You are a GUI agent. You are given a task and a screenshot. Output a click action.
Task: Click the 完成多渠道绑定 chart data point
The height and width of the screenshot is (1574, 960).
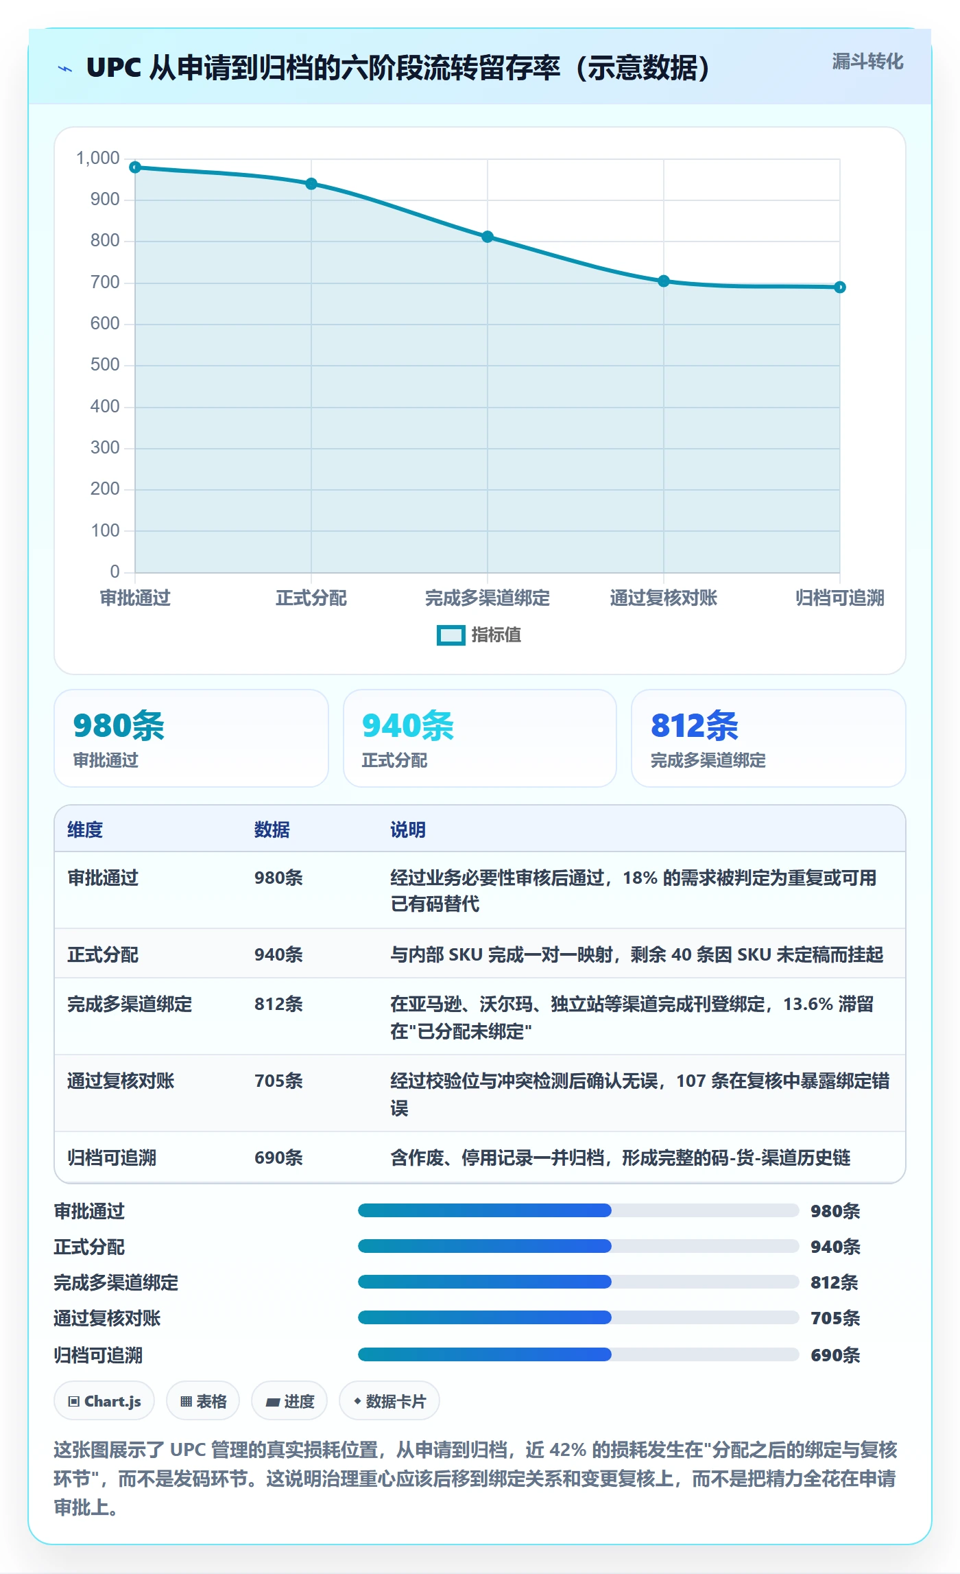coord(488,237)
